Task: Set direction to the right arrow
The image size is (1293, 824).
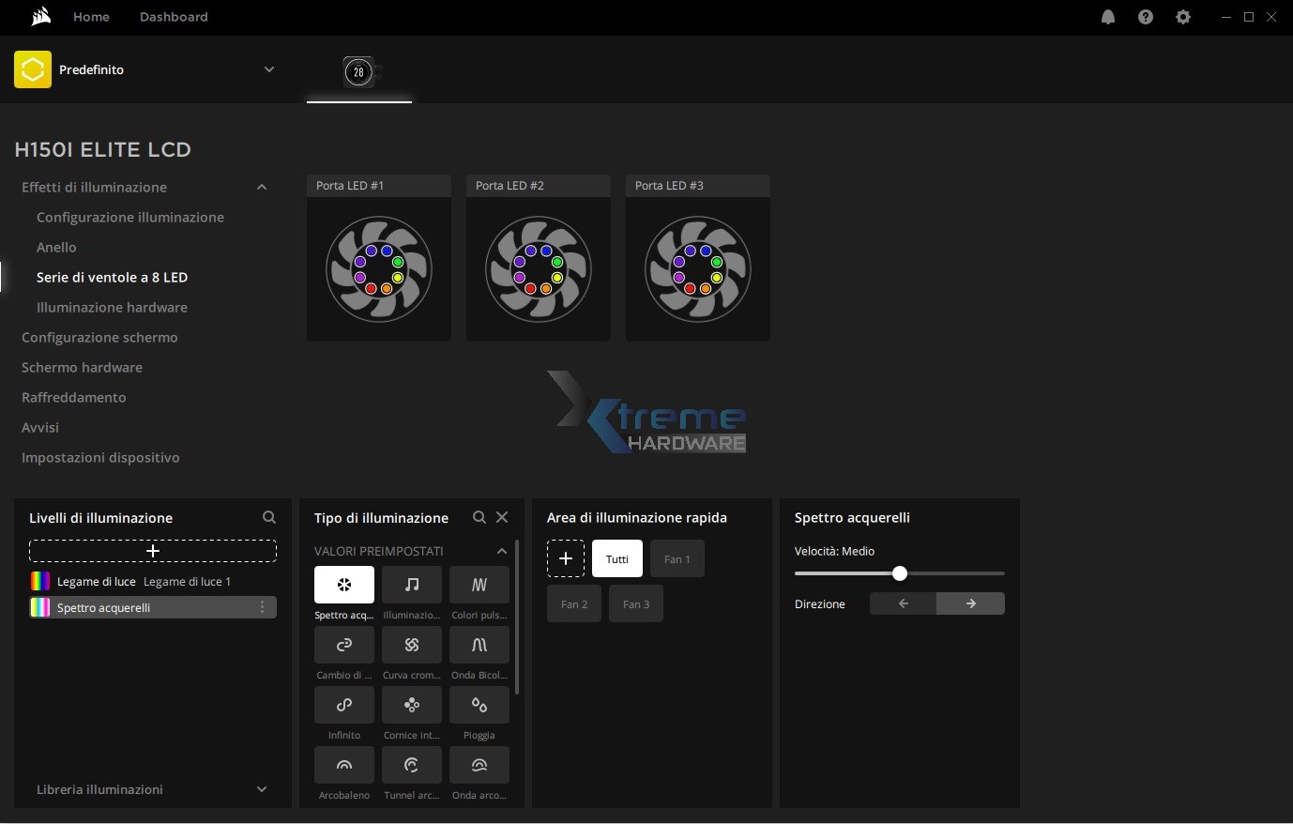Action: [970, 603]
